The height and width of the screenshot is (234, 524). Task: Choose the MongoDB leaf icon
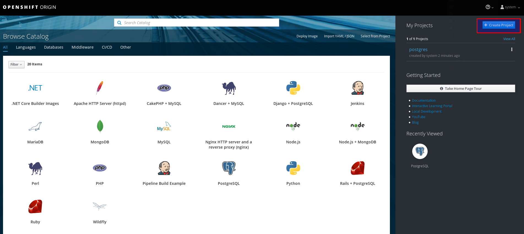[100, 126]
